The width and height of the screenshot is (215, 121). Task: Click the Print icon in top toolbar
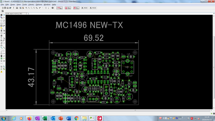pyautogui.click(x=8, y=8)
